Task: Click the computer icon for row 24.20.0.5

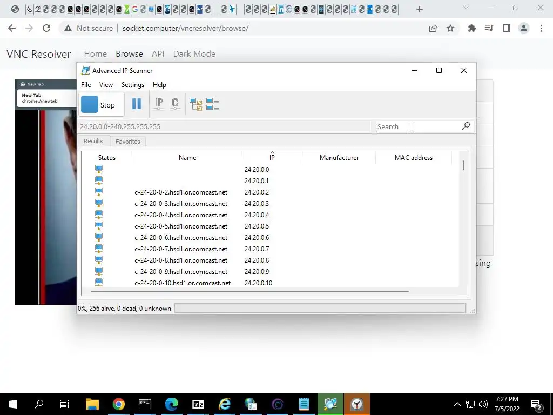Action: pyautogui.click(x=99, y=226)
